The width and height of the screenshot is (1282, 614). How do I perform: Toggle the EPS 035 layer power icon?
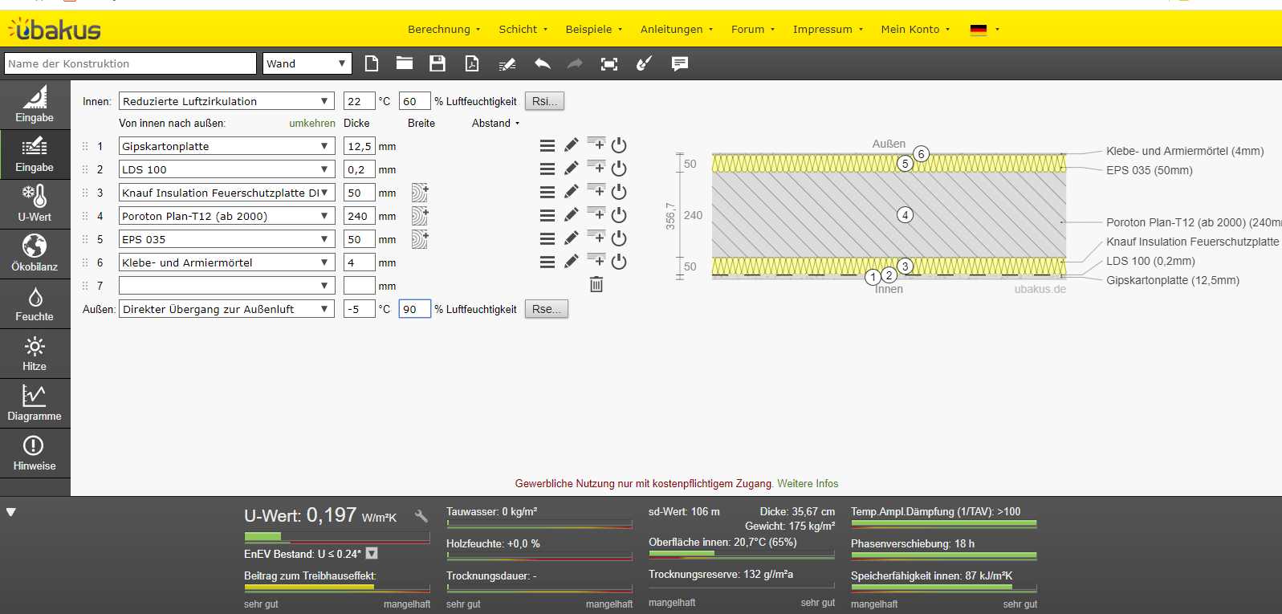tap(619, 238)
